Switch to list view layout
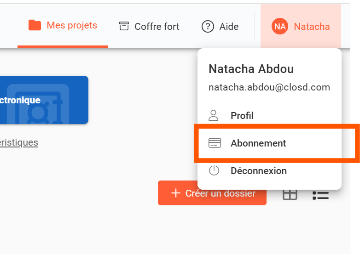The image size is (360, 254). coord(320,195)
